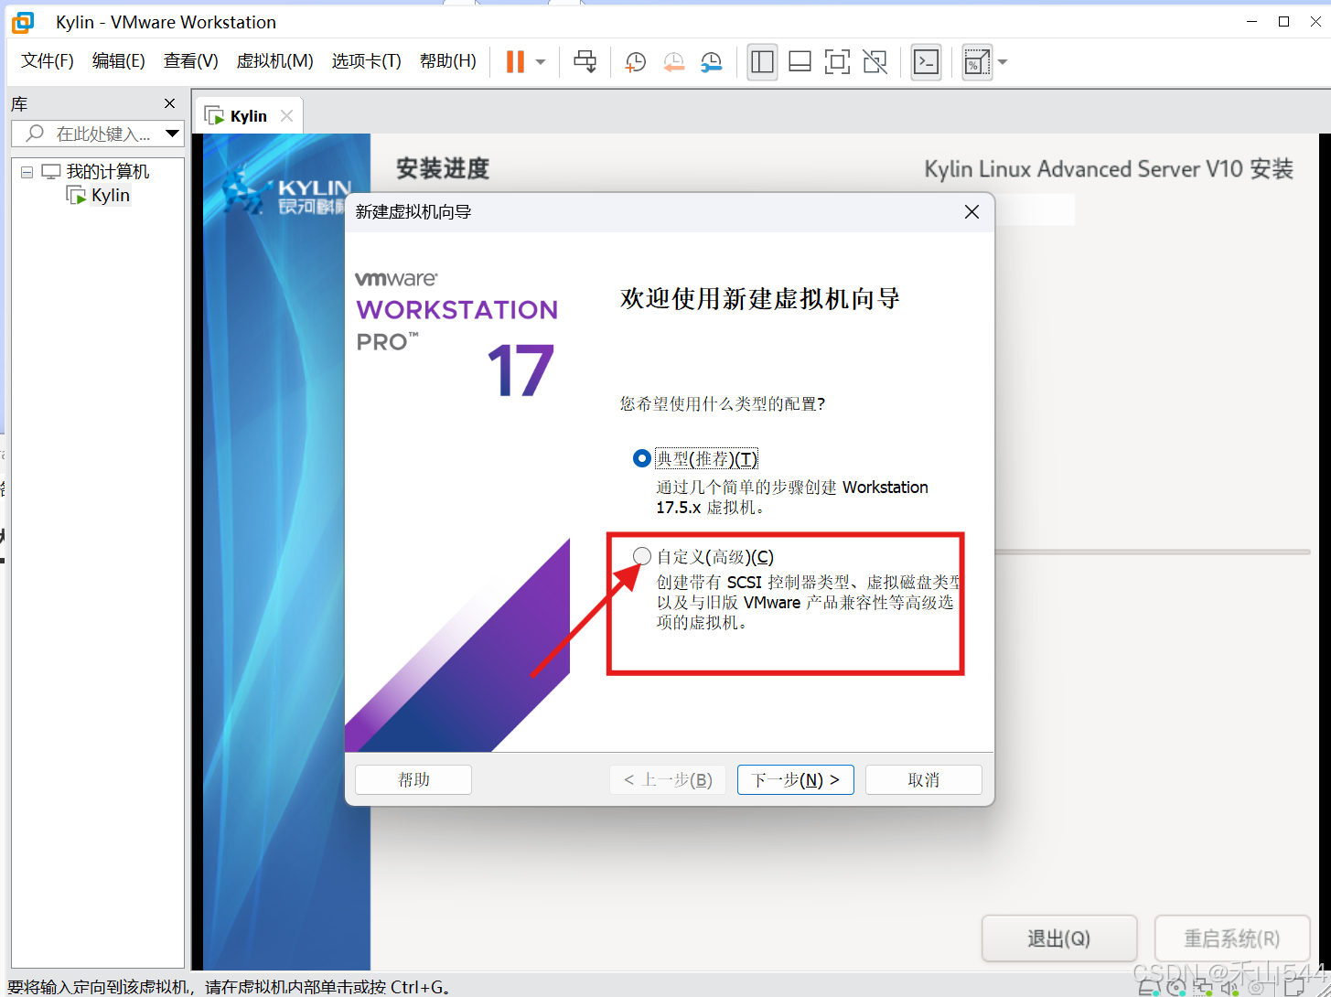The image size is (1331, 997).
Task: Click 取消 to cancel the wizard
Action: coord(924,779)
